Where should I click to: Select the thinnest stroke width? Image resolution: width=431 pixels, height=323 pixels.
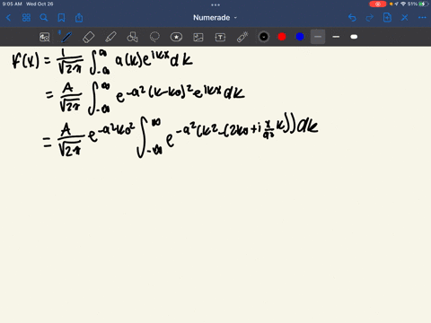pos(318,37)
